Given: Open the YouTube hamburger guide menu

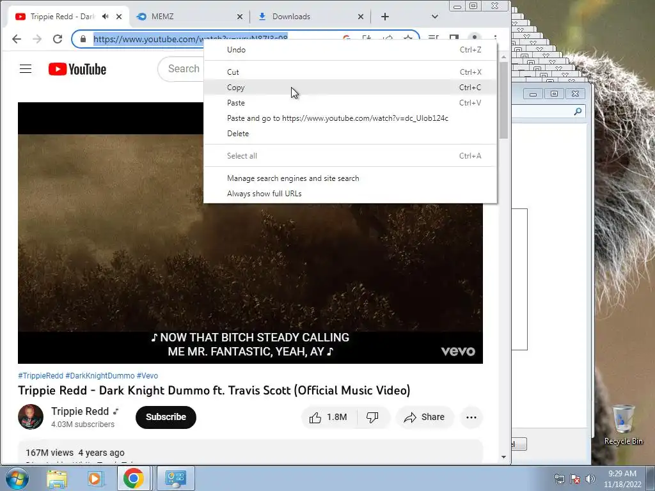Looking at the screenshot, I should [26, 69].
